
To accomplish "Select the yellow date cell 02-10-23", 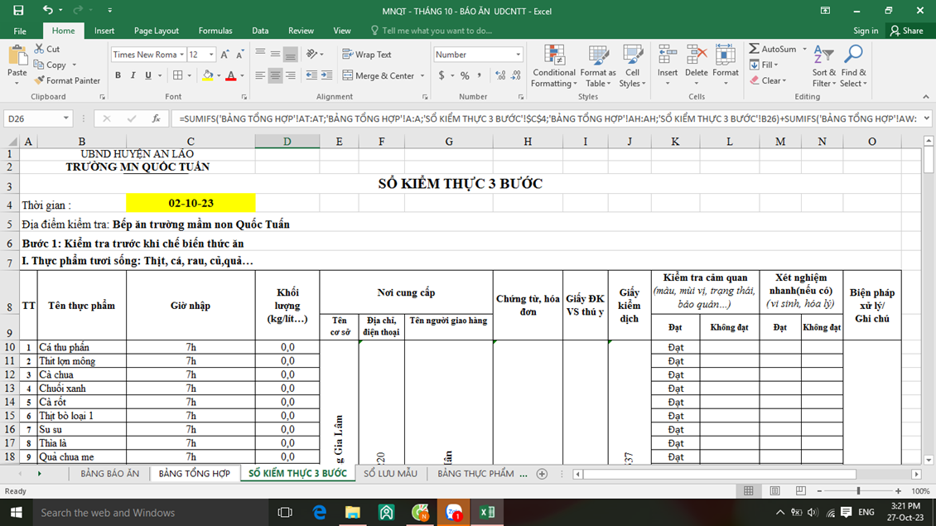I will click(191, 203).
